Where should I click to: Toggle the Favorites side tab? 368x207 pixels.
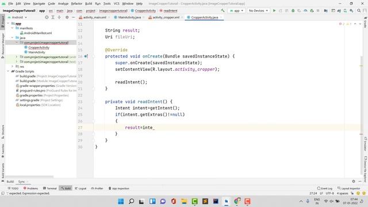[x=2, y=151]
